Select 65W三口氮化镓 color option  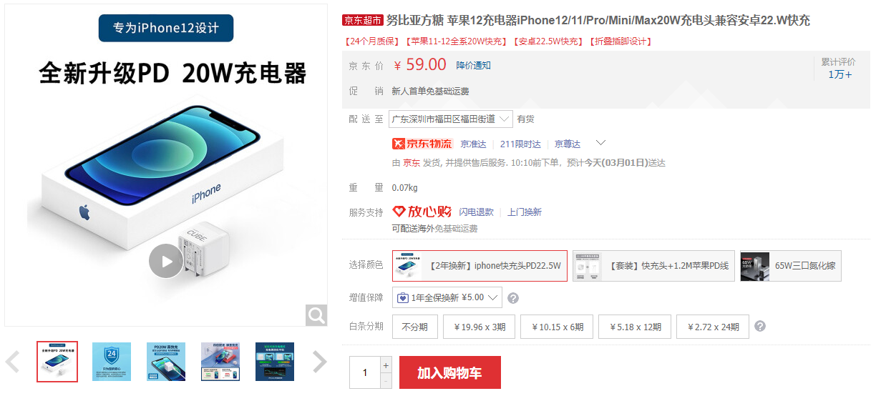coord(791,266)
